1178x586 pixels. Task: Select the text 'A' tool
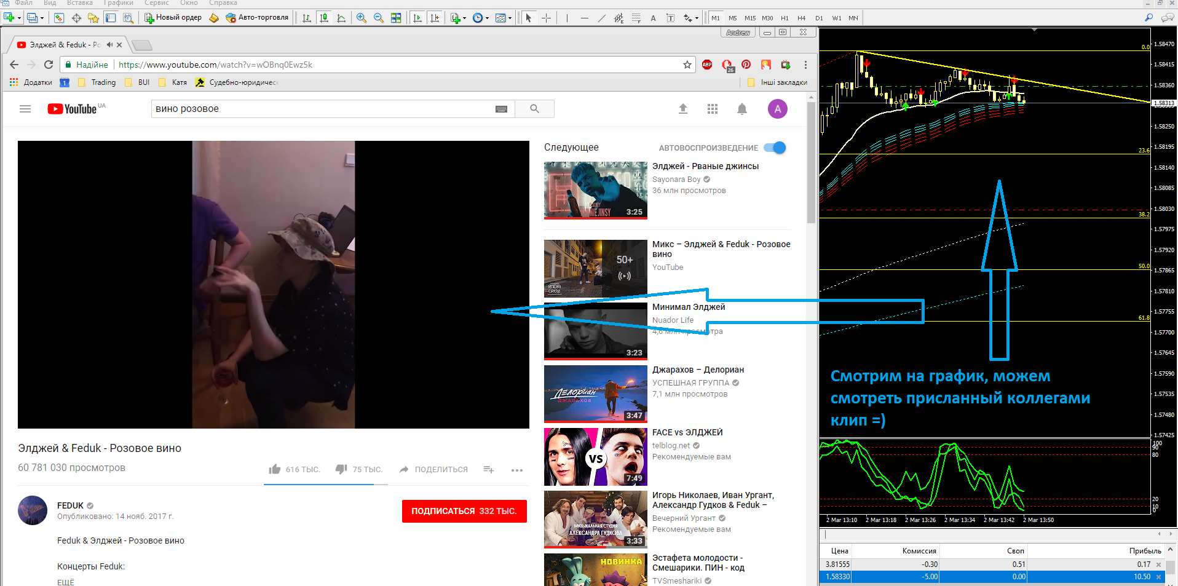(653, 18)
